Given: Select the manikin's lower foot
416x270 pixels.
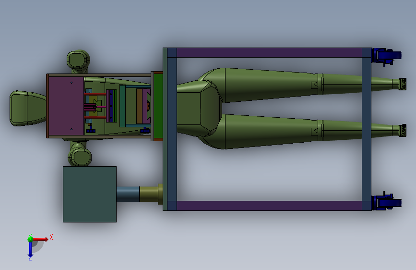Looking at the screenshot, I should pos(402,131).
